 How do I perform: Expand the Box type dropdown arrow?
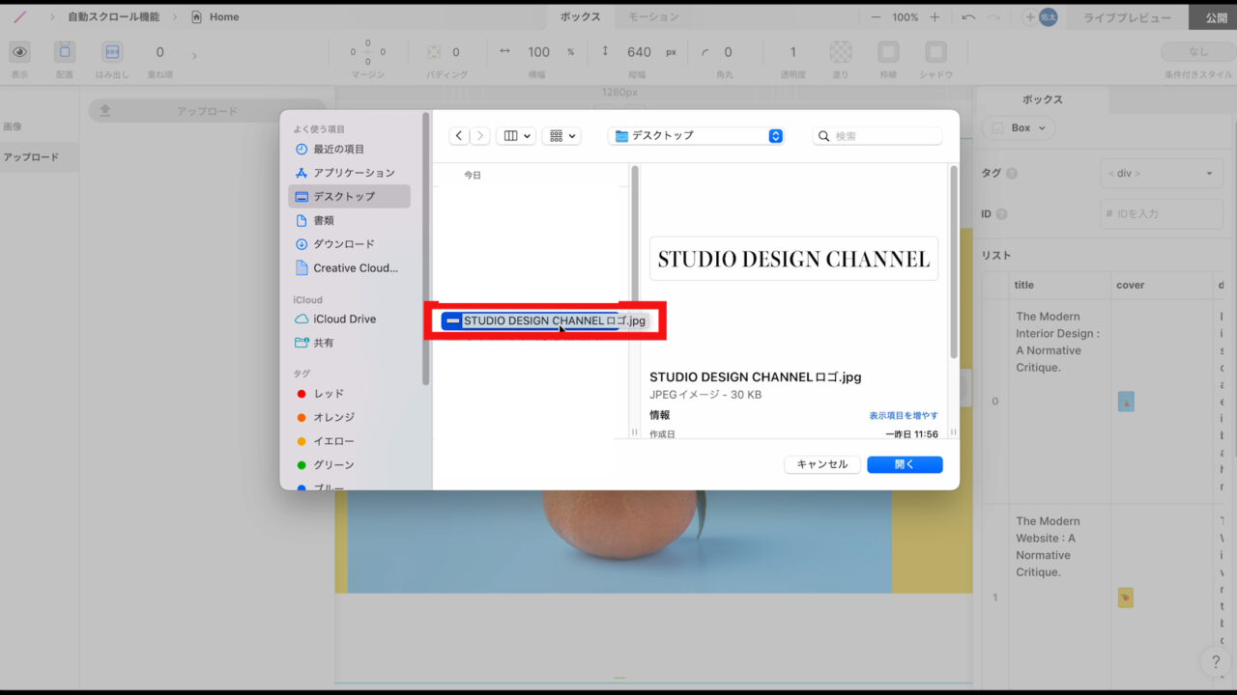(1043, 128)
